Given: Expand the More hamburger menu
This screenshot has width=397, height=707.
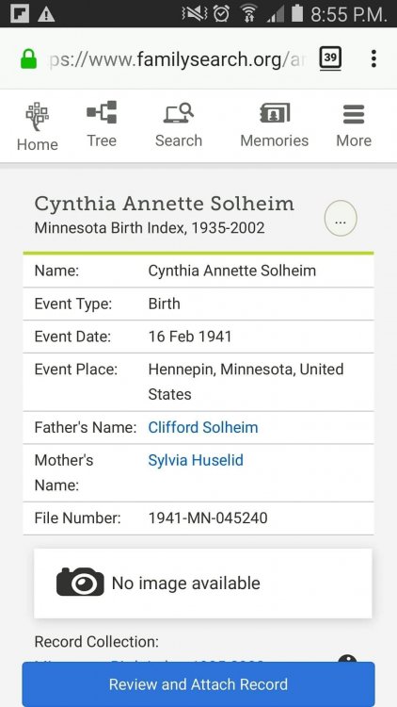Looking at the screenshot, I should tap(354, 114).
